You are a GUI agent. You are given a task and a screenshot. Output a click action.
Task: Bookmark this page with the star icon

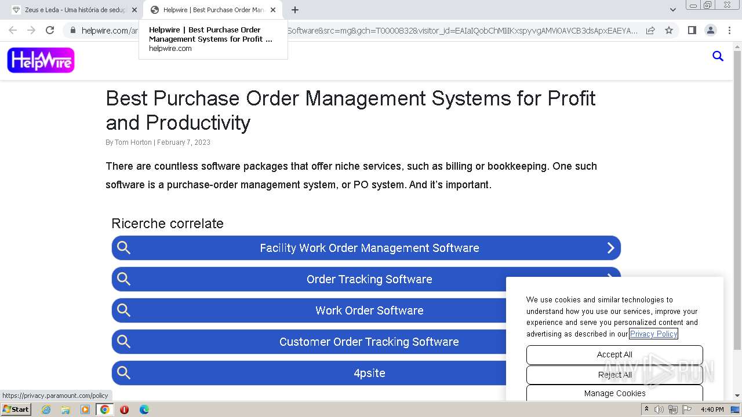tap(669, 30)
